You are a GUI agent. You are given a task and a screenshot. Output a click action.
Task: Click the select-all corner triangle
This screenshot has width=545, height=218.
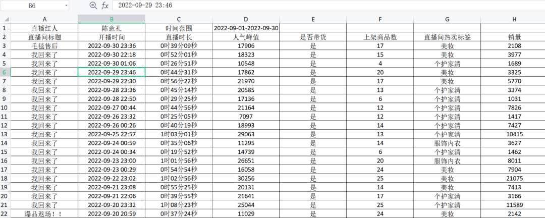[5, 19]
